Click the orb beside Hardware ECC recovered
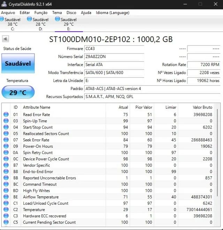Screen dimensions: 223x230 (x=6, y=216)
